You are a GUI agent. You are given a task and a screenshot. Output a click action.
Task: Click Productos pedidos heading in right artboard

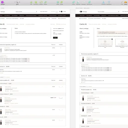click(86, 90)
